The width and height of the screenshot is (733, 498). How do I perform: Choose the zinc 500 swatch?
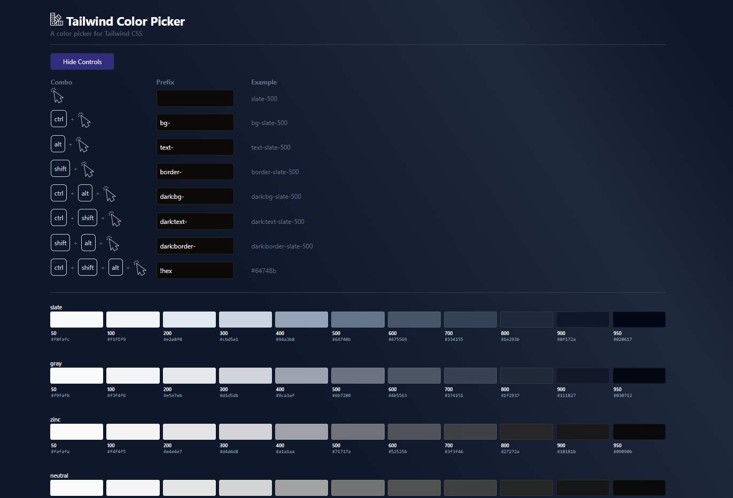(358, 432)
